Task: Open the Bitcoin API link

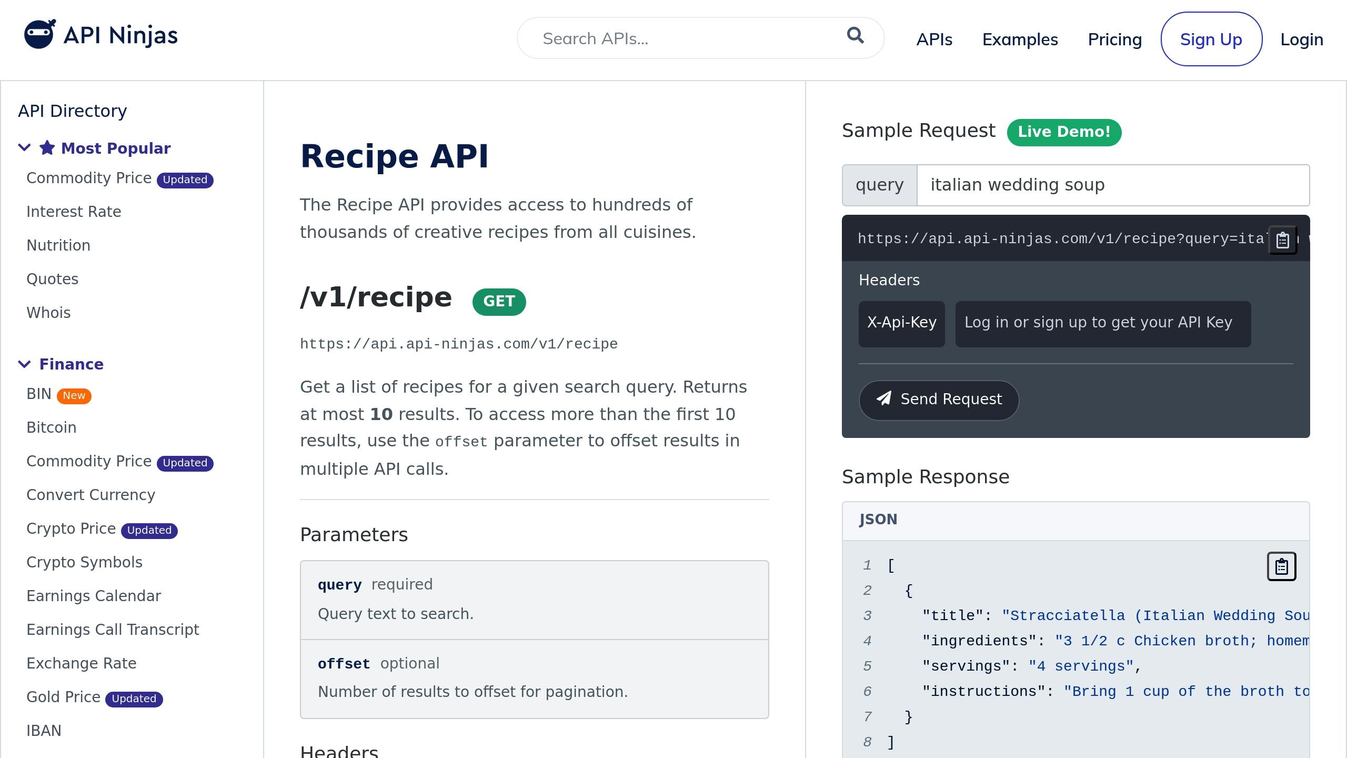Action: (x=51, y=427)
